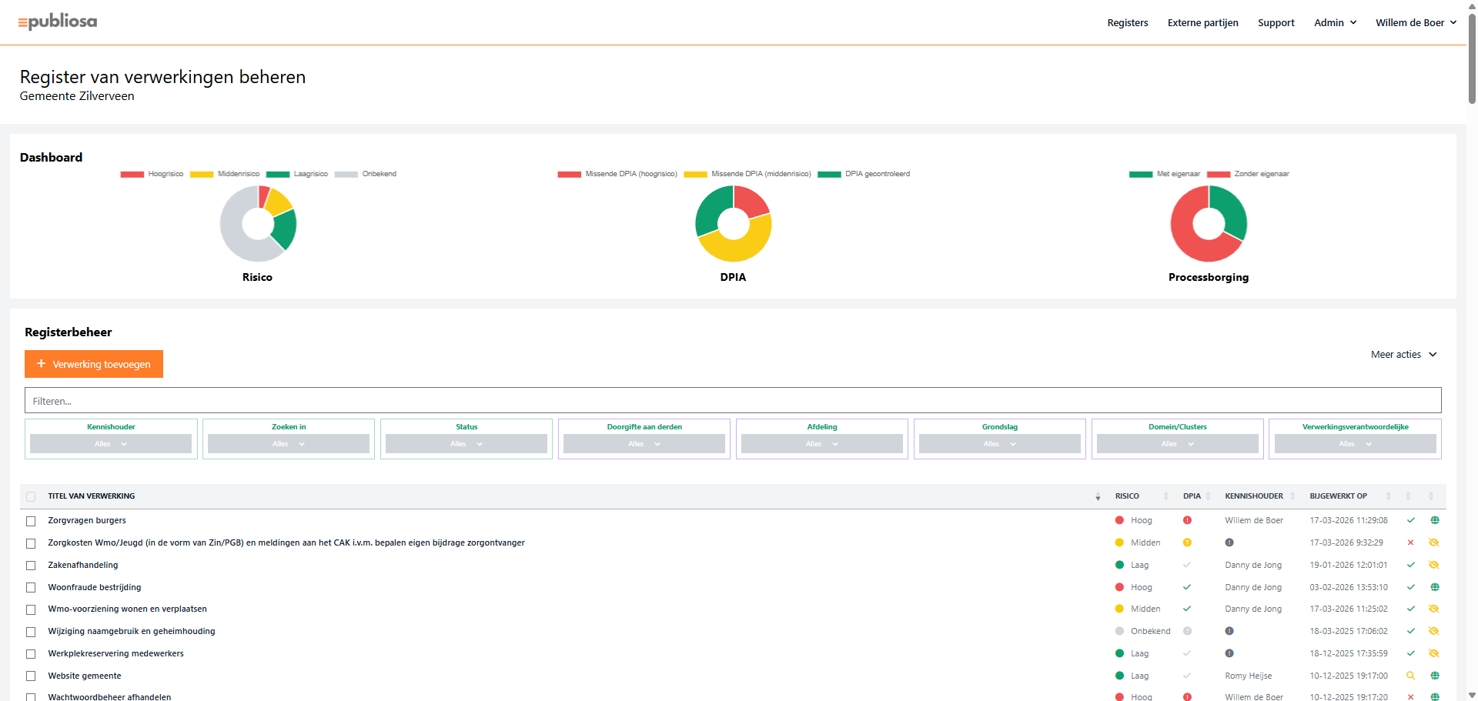Select Externe partijen in the top navigation
This screenshot has width=1478, height=701.
[1202, 22]
